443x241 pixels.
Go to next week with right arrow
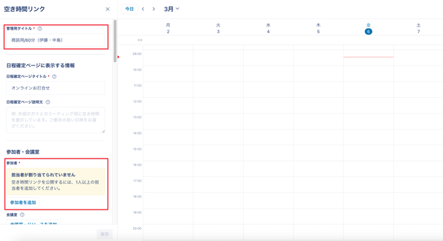pyautogui.click(x=153, y=9)
